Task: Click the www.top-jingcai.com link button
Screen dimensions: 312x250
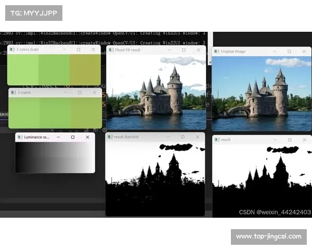Action: pyautogui.click(x=268, y=236)
